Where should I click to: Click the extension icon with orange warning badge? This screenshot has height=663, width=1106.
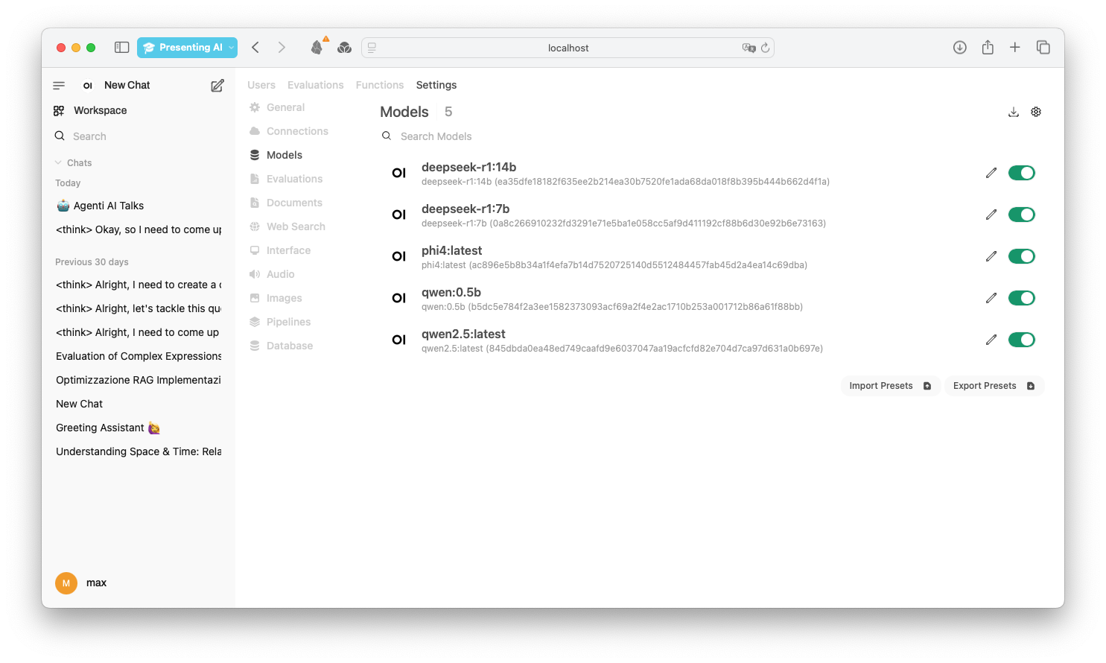pos(318,46)
